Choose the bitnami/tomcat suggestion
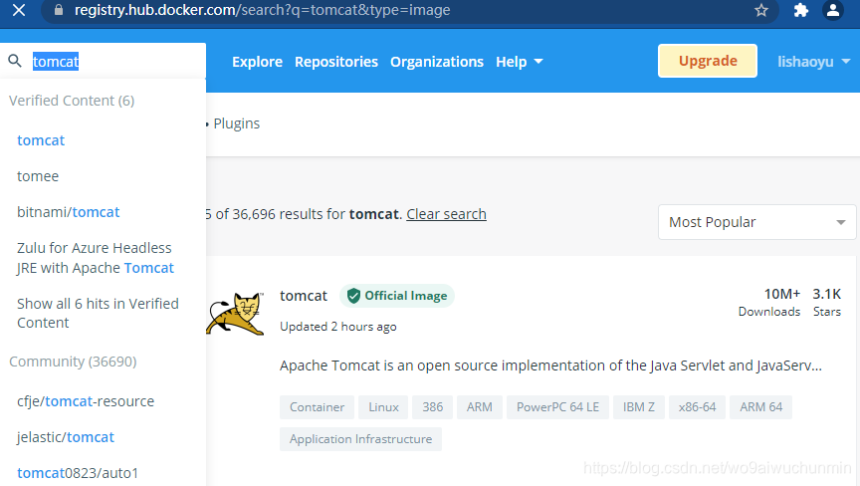The height and width of the screenshot is (486, 860). coord(69,212)
